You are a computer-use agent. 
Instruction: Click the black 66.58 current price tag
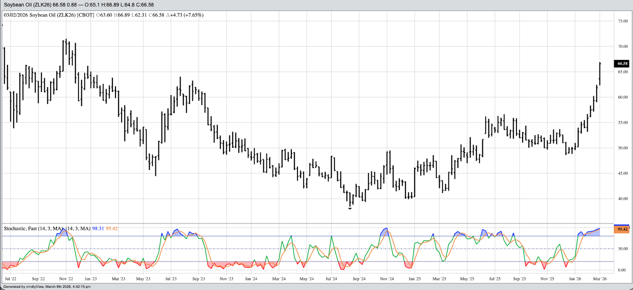click(622, 63)
